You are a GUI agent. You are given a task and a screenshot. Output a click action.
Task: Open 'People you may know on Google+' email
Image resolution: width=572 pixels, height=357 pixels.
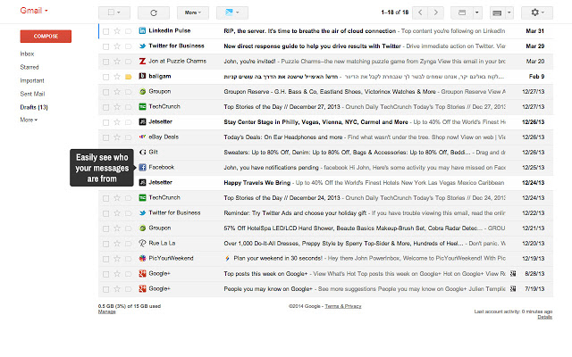click(x=325, y=289)
